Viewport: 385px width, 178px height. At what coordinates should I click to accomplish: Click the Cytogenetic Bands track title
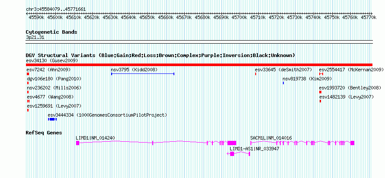(51, 32)
